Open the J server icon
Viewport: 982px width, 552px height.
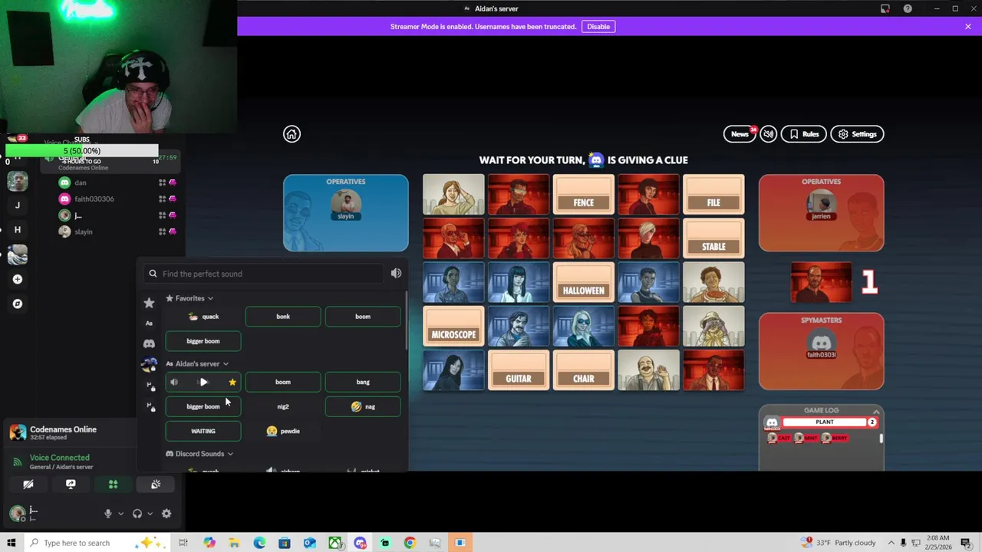coord(18,205)
